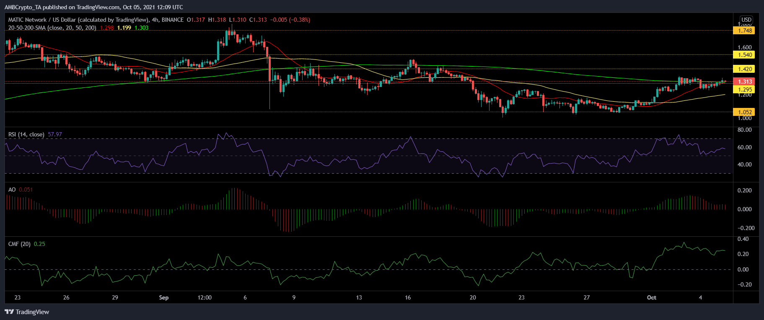Click the AO indicator label
This screenshot has height=320, width=764.
[x=12, y=189]
